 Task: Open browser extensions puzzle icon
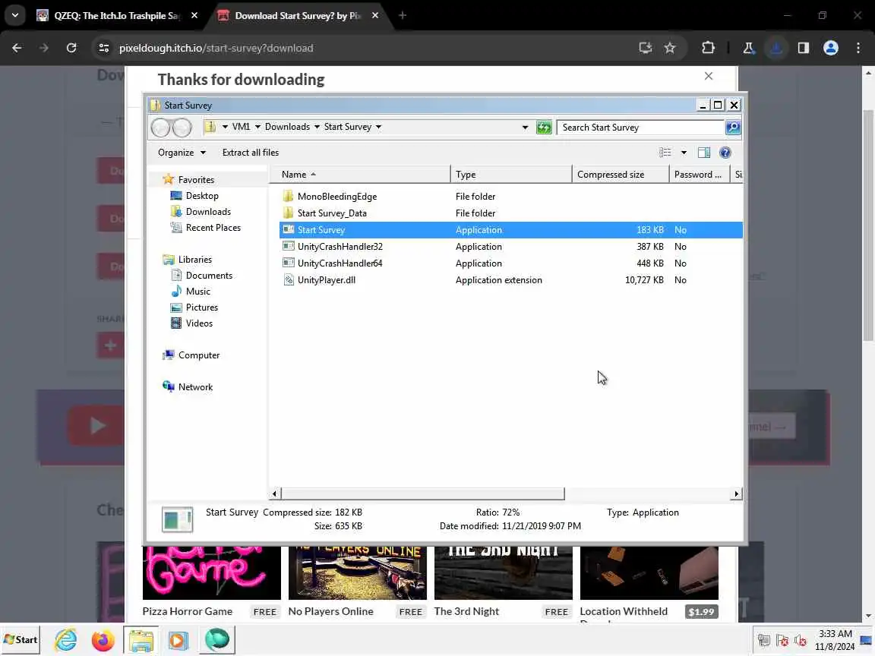pos(708,48)
